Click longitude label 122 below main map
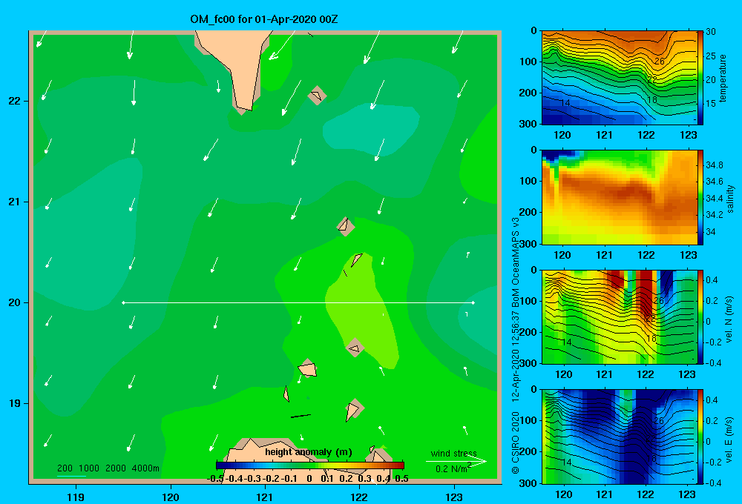 coord(359,497)
